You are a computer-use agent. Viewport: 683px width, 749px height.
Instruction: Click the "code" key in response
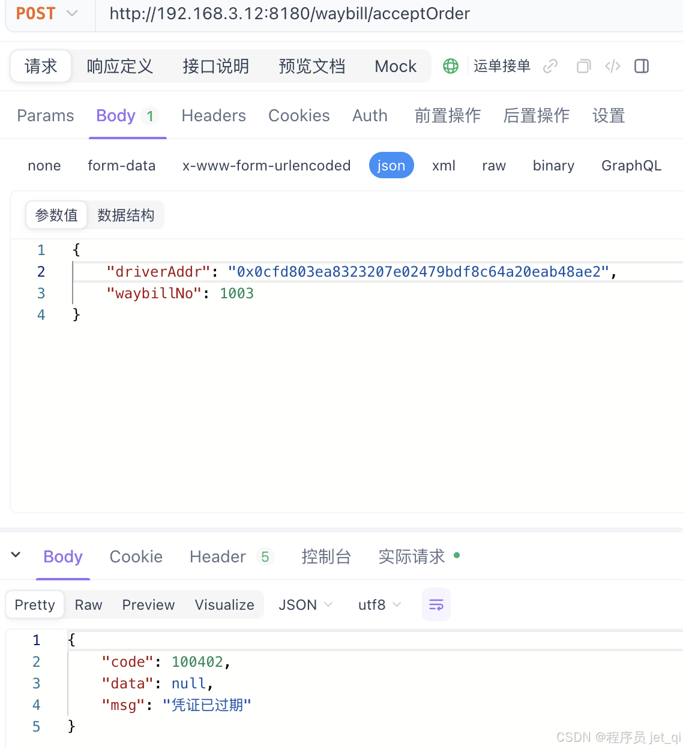point(128,662)
